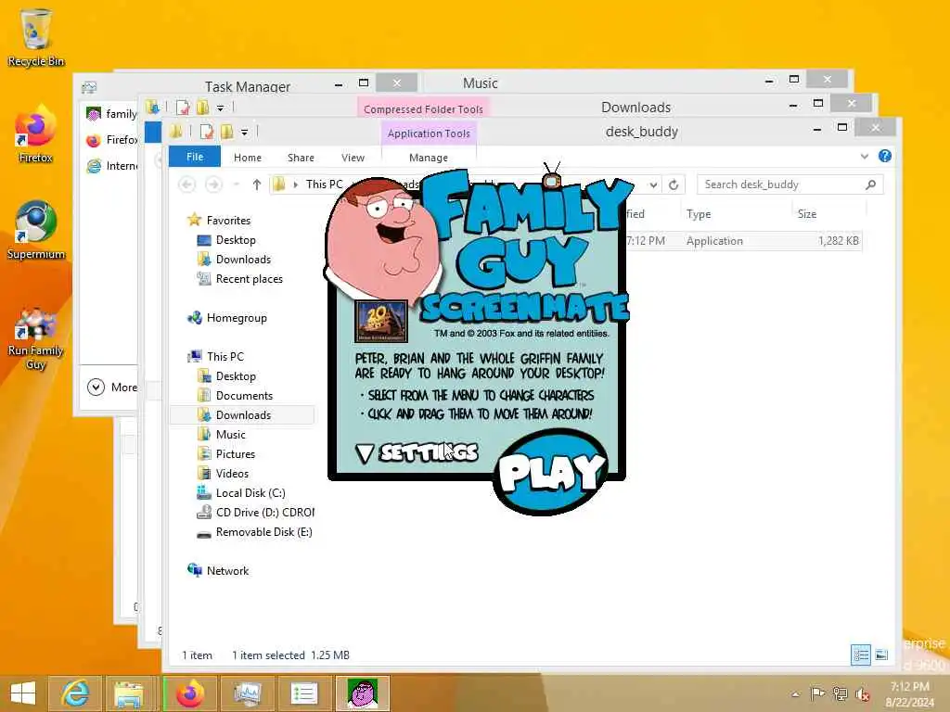Open the Home ribbon tab
The height and width of the screenshot is (712, 950).
point(247,158)
